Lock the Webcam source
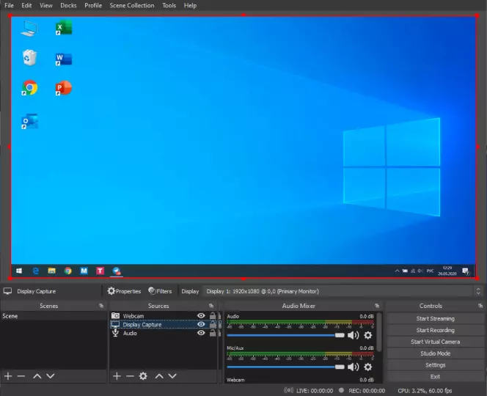Screen dimensions: 487x396 pos(213,315)
